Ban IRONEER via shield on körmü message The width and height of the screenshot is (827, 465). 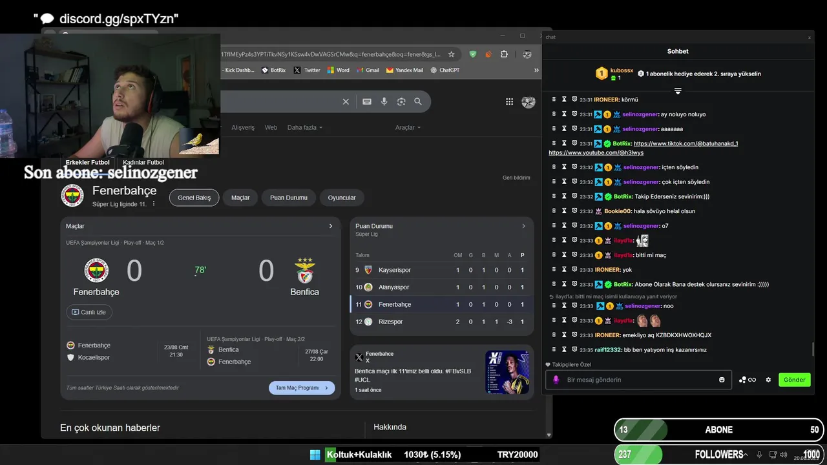pyautogui.click(x=574, y=99)
